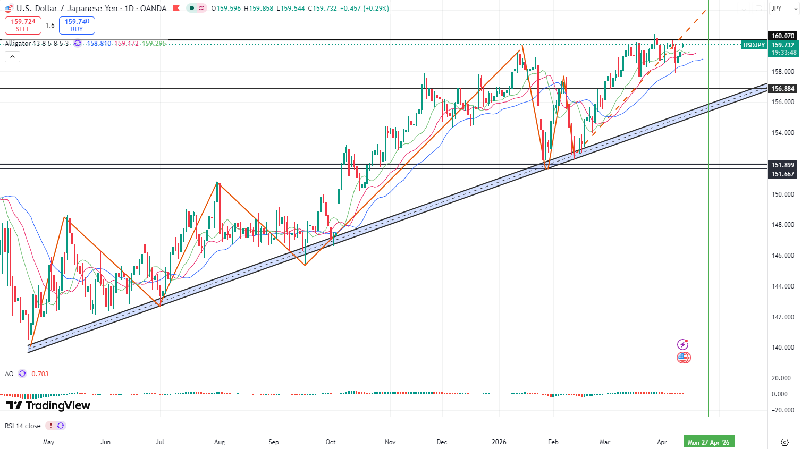This screenshot has height=449, width=801.
Task: Toggle the market status indicator pill
Action: tap(197, 9)
